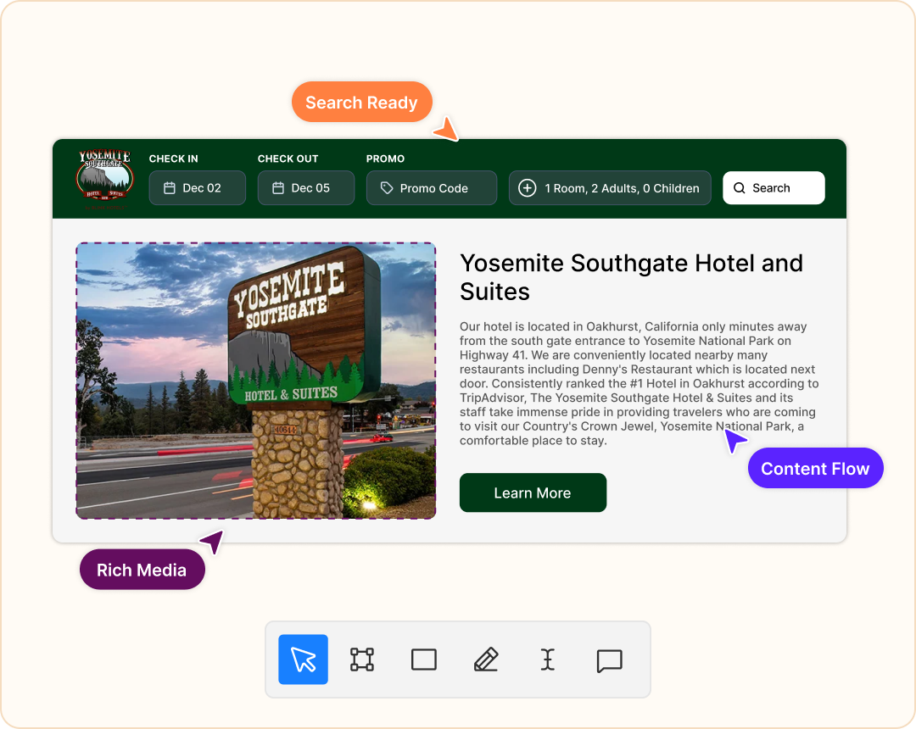
Task: Select the cursor pointer tool
Action: 303,659
